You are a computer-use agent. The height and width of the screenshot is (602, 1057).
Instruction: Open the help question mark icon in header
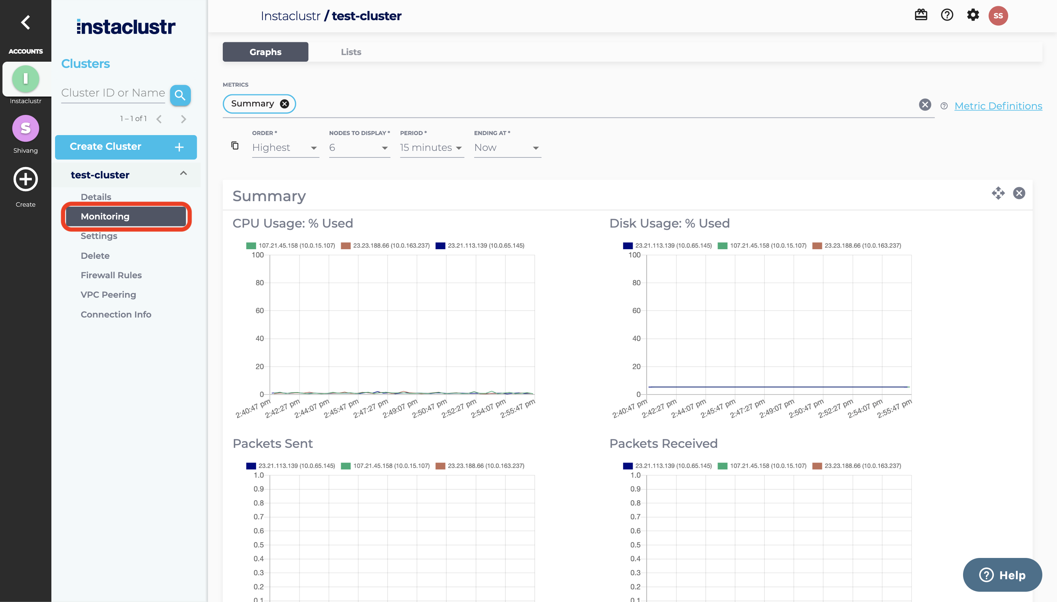point(947,15)
